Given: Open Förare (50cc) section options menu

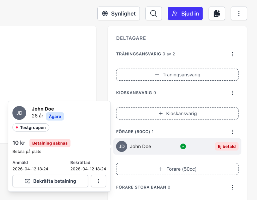Looking at the screenshot, I should [232, 132].
